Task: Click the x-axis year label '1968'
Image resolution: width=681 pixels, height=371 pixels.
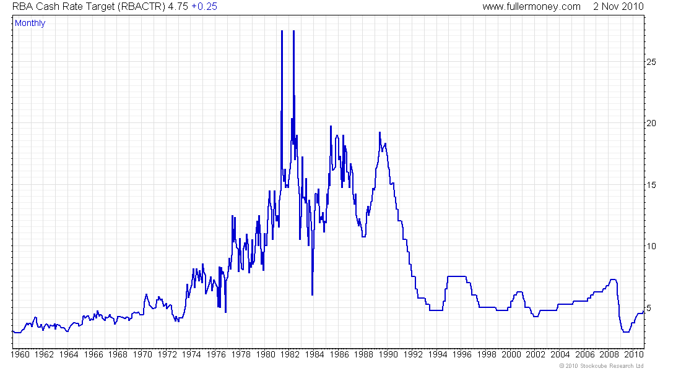Action: [x=118, y=354]
